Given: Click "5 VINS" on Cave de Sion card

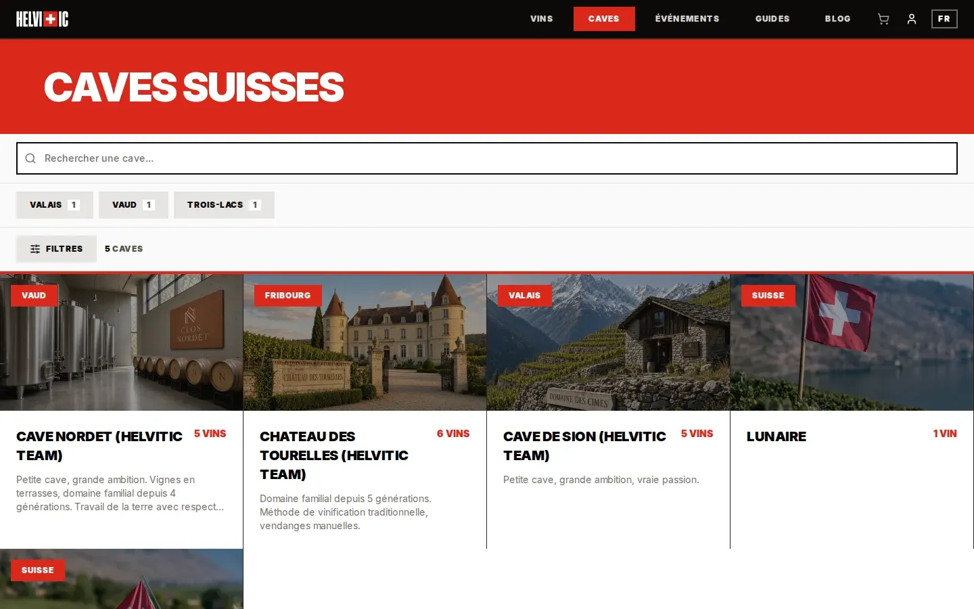Looking at the screenshot, I should coord(697,434).
